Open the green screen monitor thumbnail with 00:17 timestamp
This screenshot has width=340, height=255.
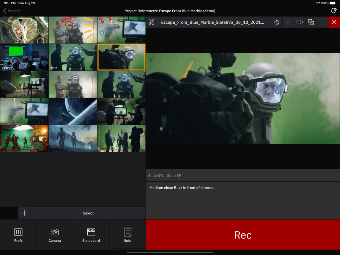coord(24,57)
